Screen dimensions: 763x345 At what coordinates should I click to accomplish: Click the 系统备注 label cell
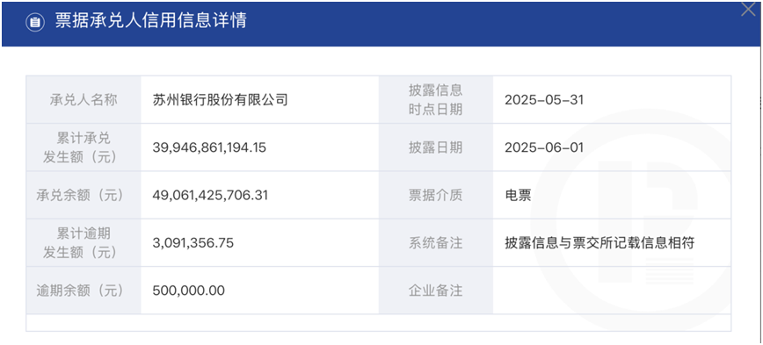[435, 242]
